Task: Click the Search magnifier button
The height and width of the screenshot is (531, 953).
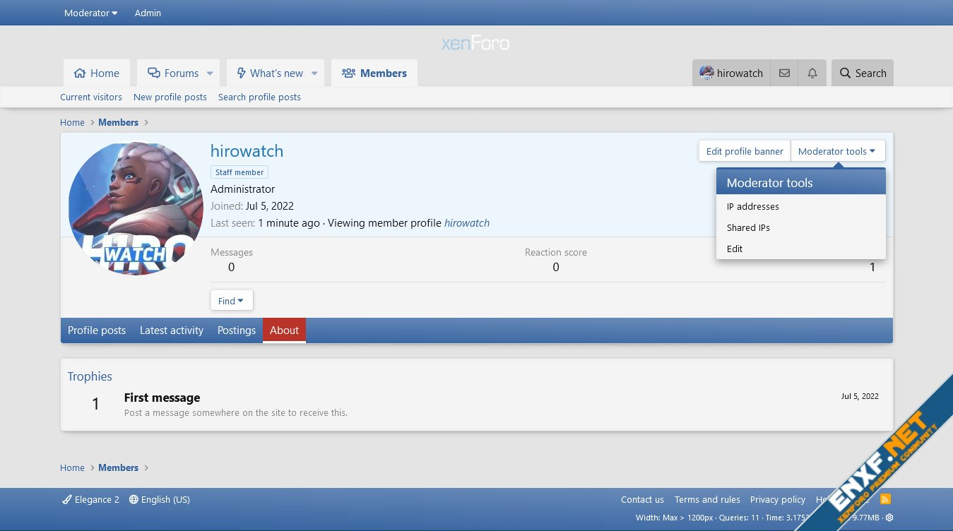Action: coord(862,73)
